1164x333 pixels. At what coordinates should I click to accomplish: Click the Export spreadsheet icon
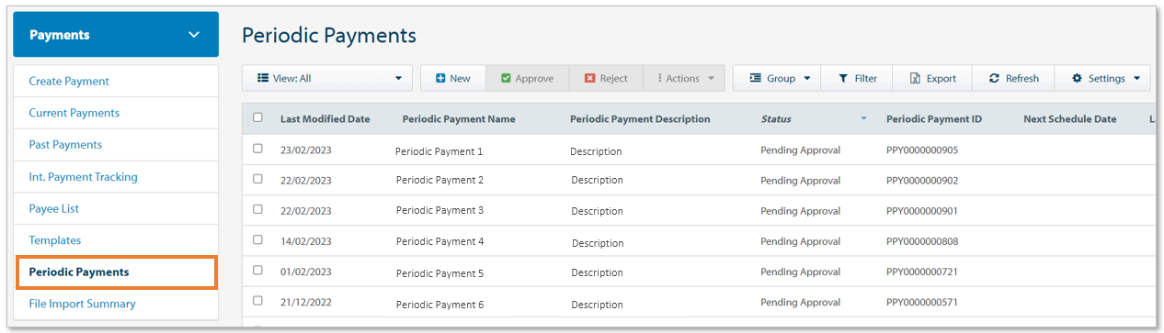coord(916,79)
